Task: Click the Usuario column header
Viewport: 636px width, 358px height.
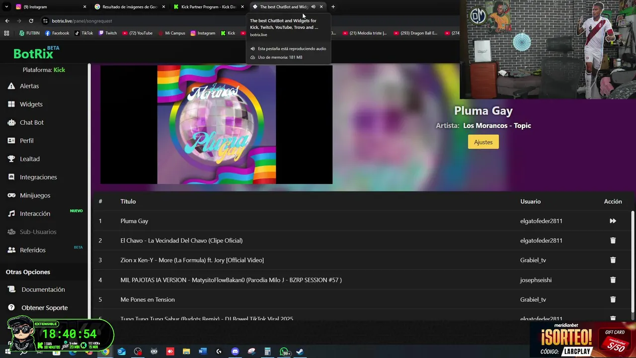Action: click(530, 201)
